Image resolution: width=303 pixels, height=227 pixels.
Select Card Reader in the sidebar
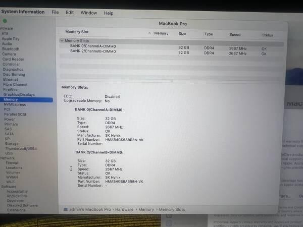point(13,59)
